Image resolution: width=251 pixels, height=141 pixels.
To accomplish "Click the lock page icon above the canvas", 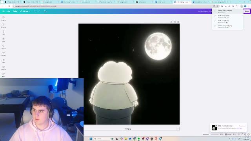I will click(x=171, y=22).
